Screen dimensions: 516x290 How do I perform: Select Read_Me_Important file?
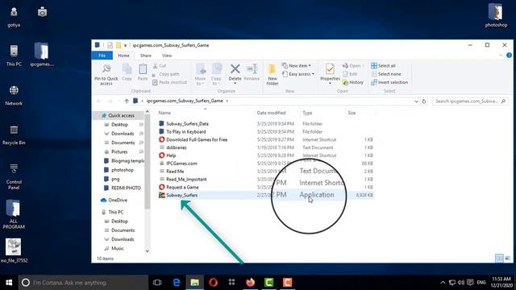click(186, 179)
